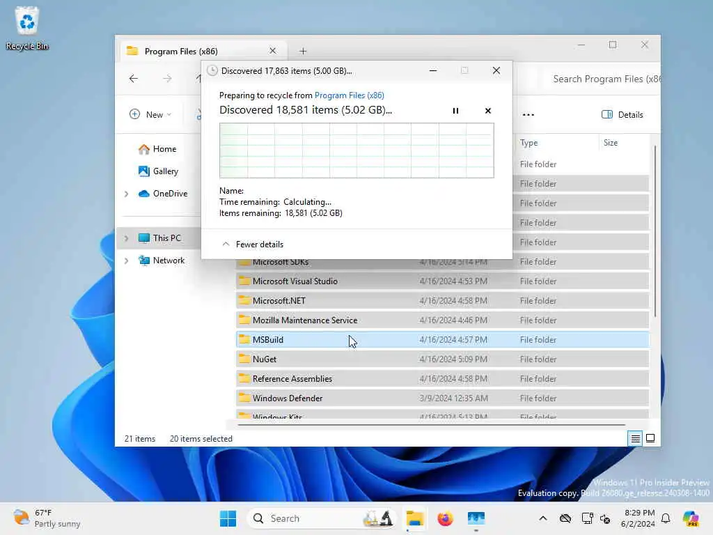
Task: Open the clock and calendar
Action: tap(638, 518)
